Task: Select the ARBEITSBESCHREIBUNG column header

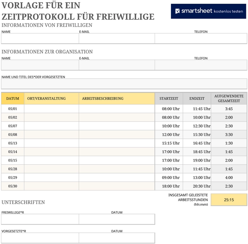Action: tap(117, 98)
